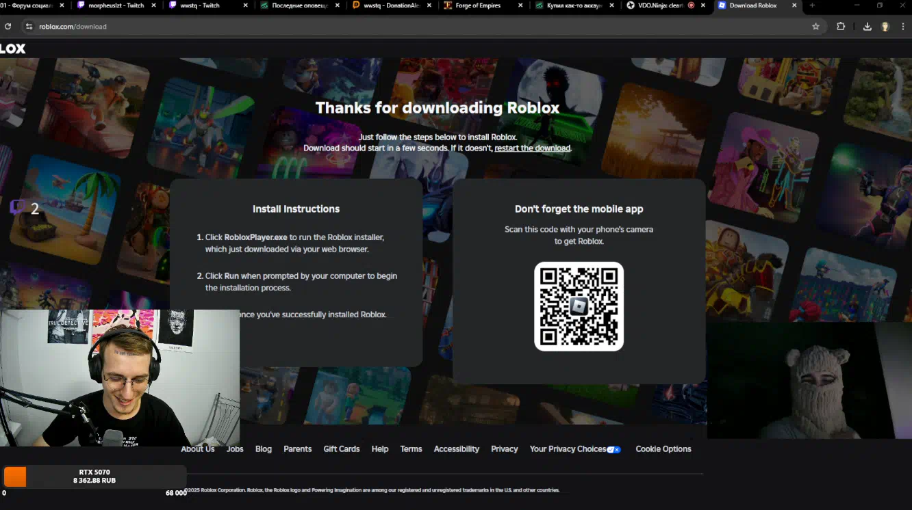Screen dimensions: 912x510
Task: Open the browser extensions puzzle icon
Action: [841, 27]
